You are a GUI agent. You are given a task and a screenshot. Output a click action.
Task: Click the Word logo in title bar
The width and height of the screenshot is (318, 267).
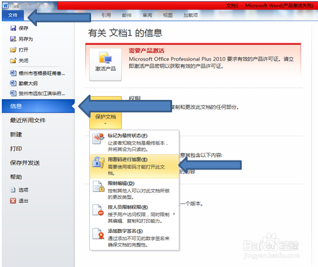click(x=5, y=5)
